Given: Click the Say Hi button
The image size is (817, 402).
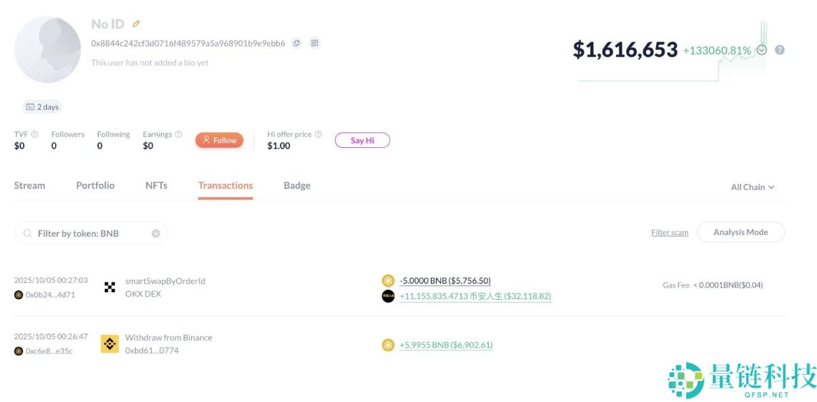Looking at the screenshot, I should click(x=362, y=140).
